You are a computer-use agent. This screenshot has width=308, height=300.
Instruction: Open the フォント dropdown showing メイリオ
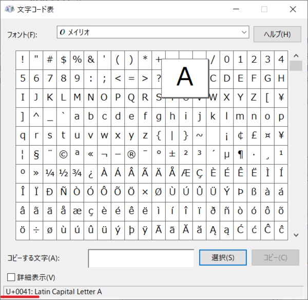pos(153,33)
